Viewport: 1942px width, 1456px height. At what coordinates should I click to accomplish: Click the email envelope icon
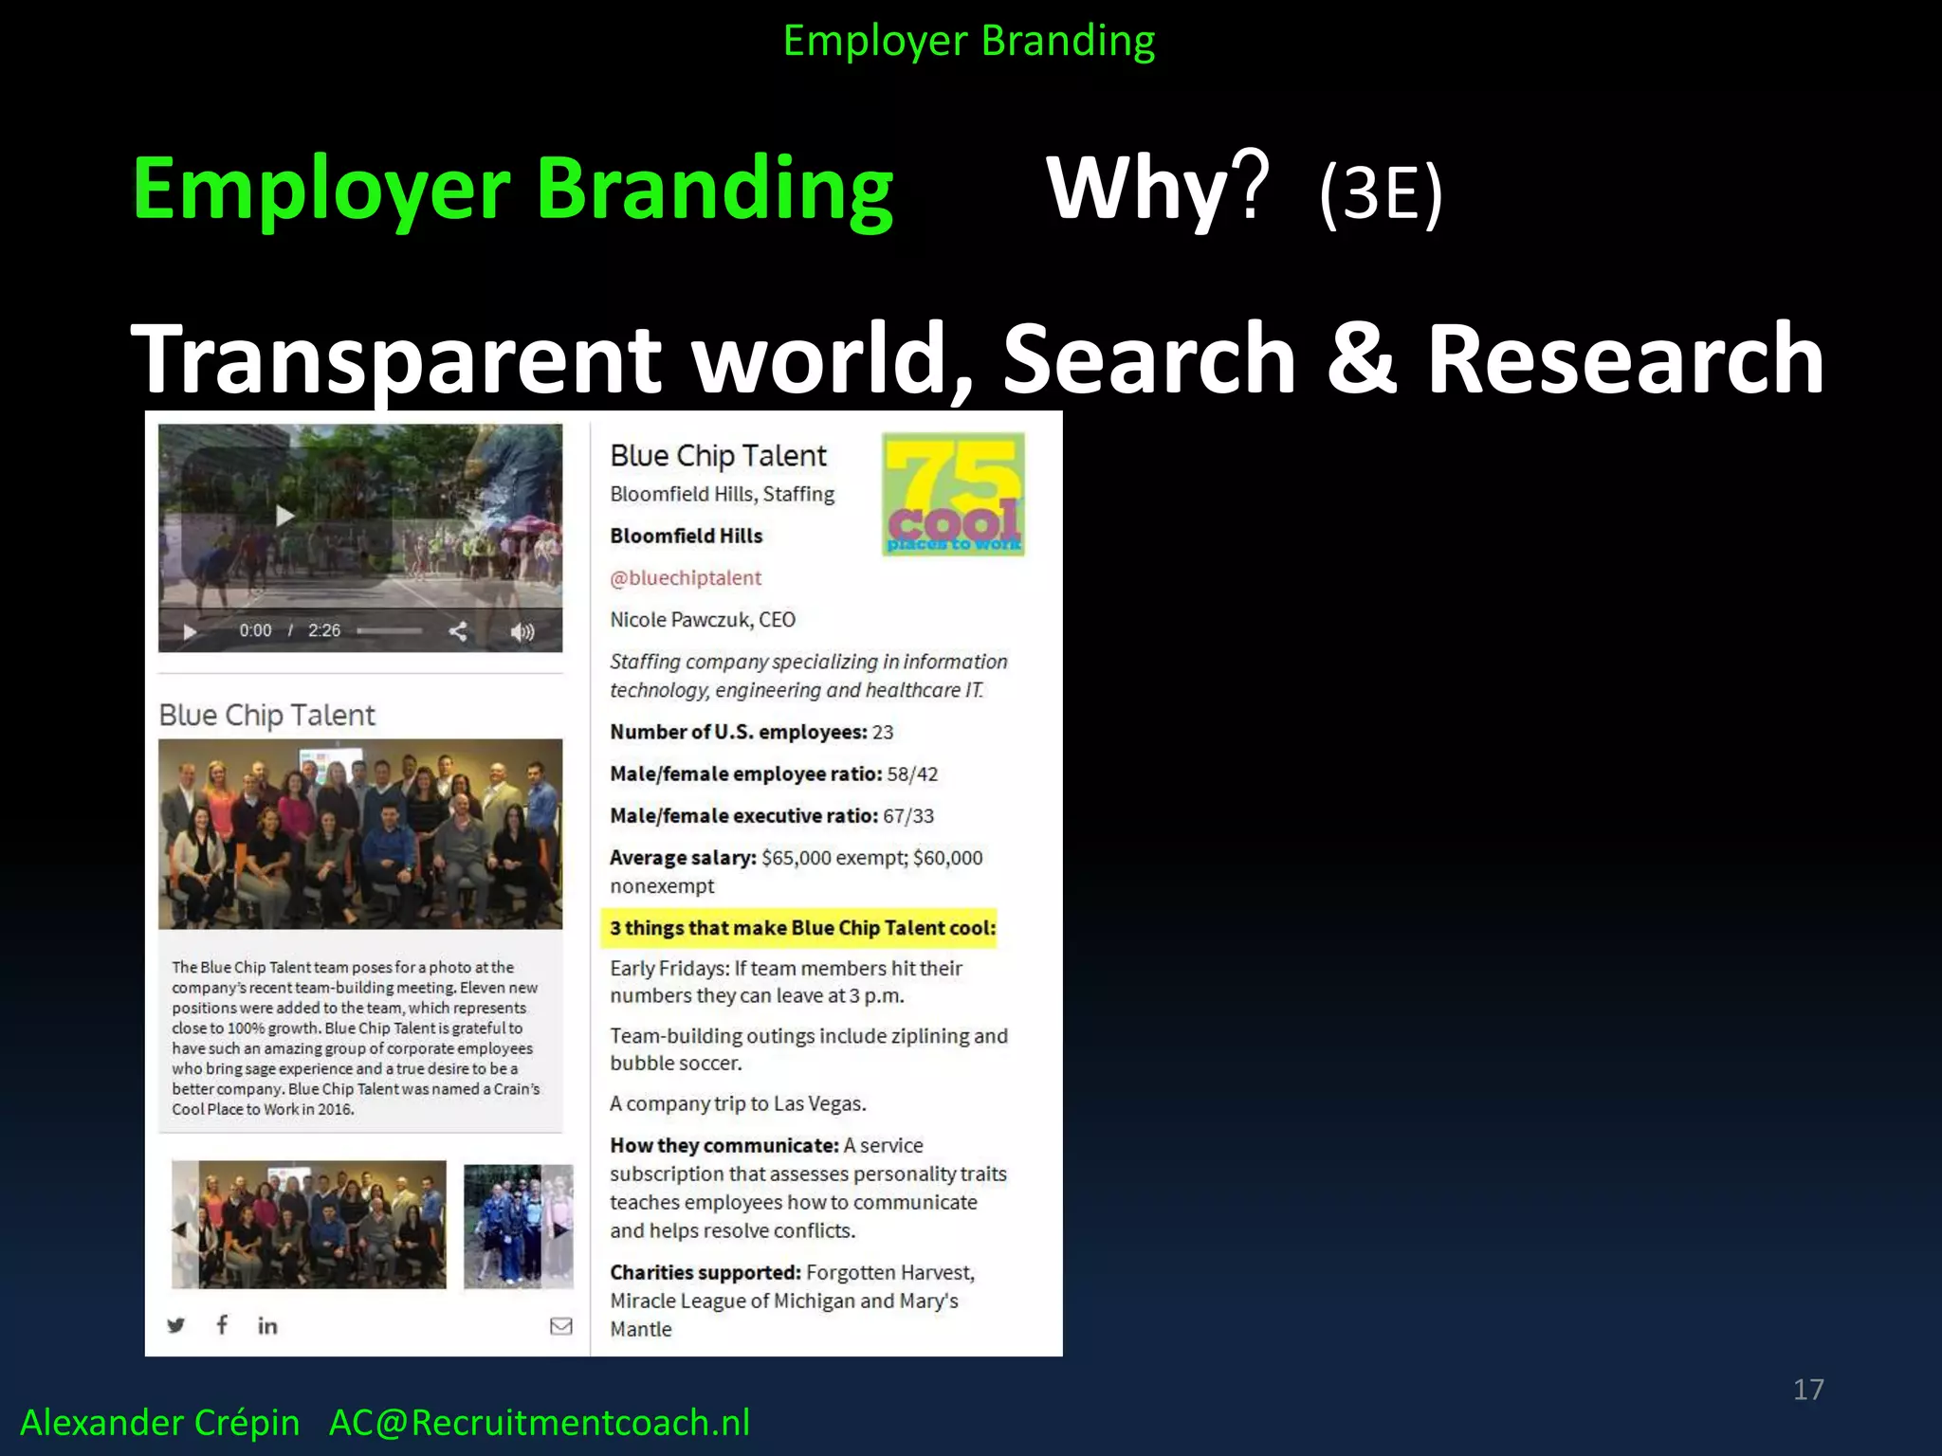561,1325
